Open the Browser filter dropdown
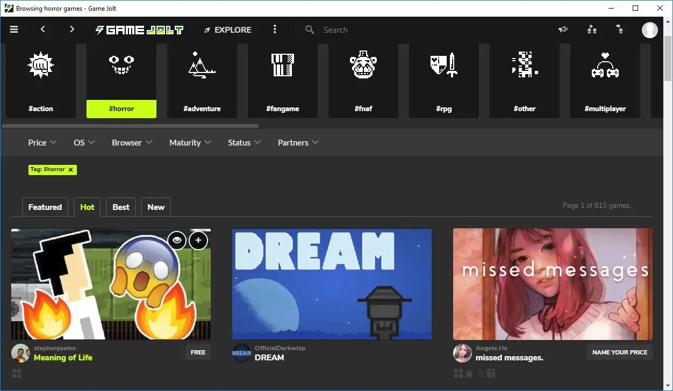This screenshot has height=391, width=673. tap(132, 142)
